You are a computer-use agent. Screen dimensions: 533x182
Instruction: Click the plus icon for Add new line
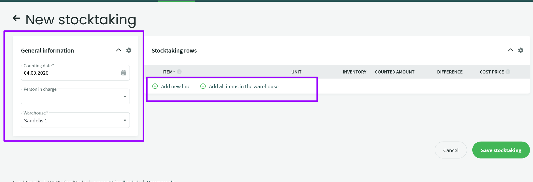coord(155,86)
